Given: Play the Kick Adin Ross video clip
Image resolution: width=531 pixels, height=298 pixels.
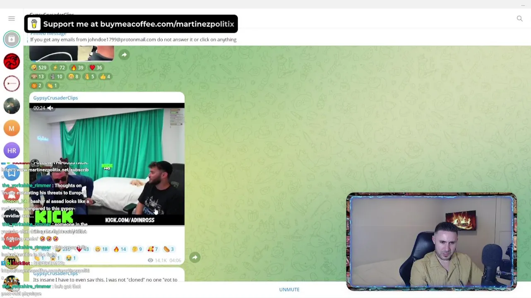Looking at the screenshot, I should point(107,164).
